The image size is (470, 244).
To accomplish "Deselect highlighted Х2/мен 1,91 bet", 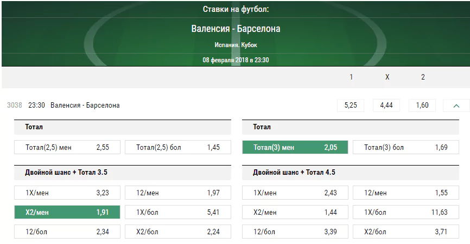I will tap(67, 212).
